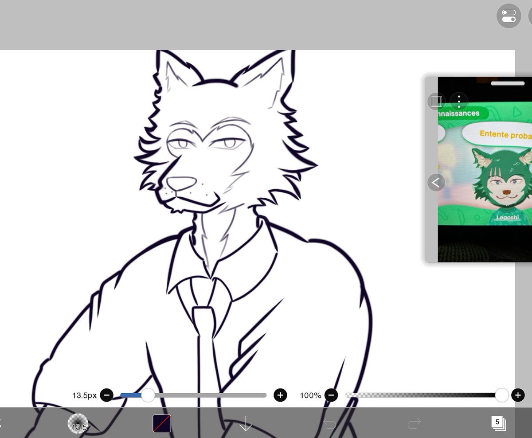This screenshot has width=532, height=438.
Task: Collapse the reference window with the arrow
Action: pyautogui.click(x=436, y=182)
